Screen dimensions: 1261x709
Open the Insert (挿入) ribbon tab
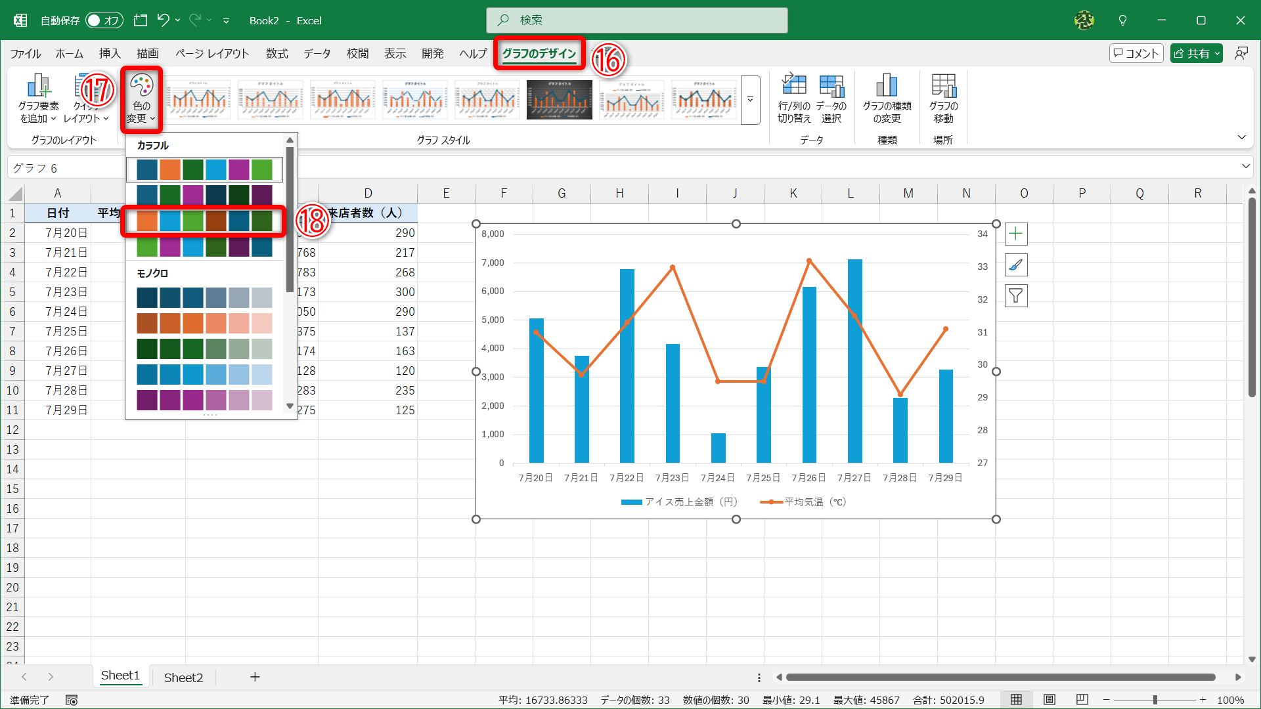(110, 54)
